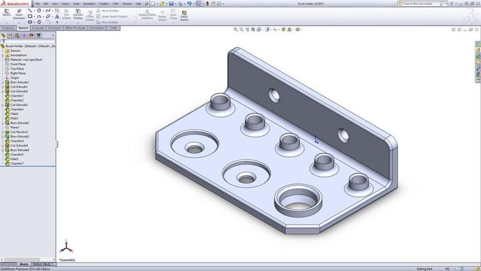The width and height of the screenshot is (481, 271).
Task: Pick the Circle sketch tool
Action: coord(39,10)
